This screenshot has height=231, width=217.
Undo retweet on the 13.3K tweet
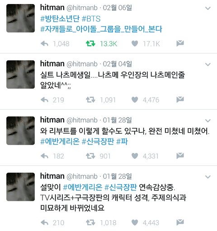click(x=90, y=44)
